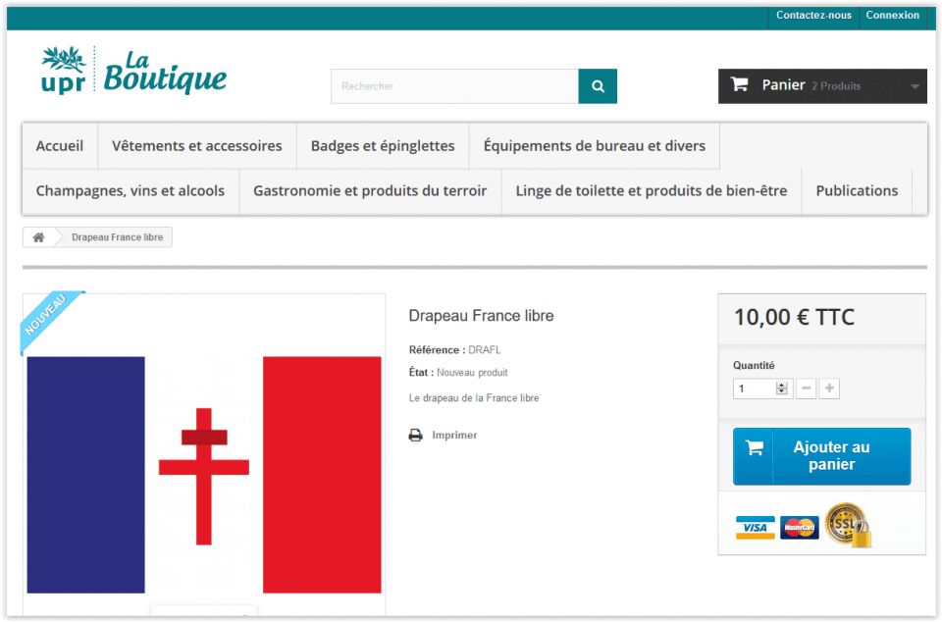942x622 pixels.
Task: Select Badges et épinglettes menu item
Action: point(383,146)
